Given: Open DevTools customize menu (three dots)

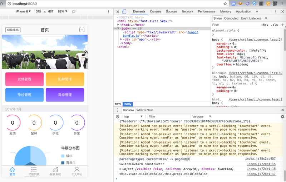Looking at the screenshot, I should (x=276, y=11).
